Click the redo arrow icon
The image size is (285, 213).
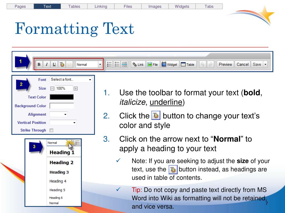210,64
